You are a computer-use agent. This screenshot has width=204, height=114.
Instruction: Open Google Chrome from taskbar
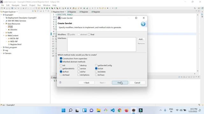pos(120,111)
